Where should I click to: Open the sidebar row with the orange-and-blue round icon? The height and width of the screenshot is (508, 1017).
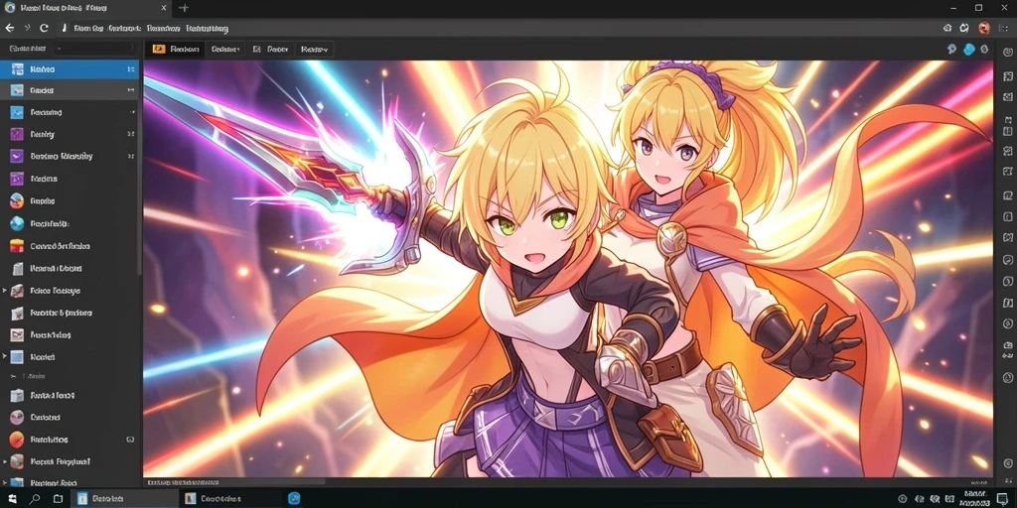tap(70, 200)
